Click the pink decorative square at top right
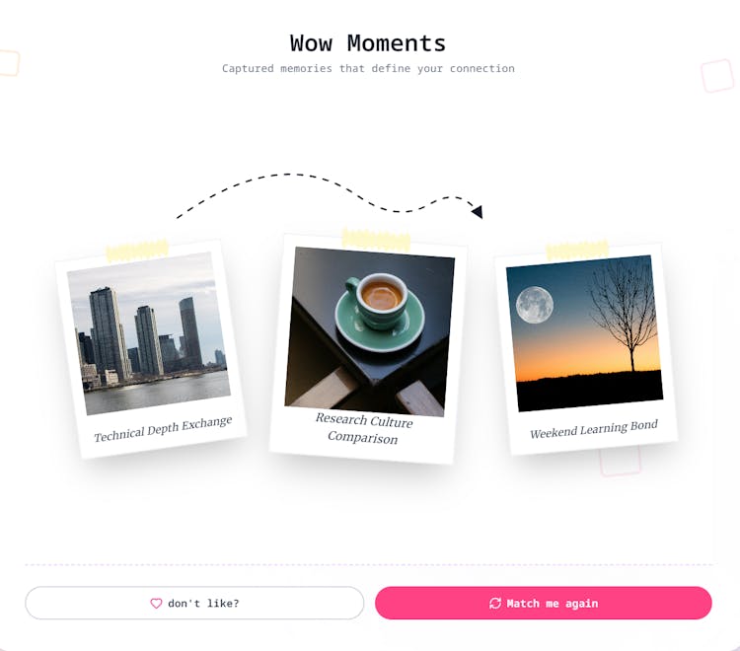The width and height of the screenshot is (740, 651). coord(717,76)
